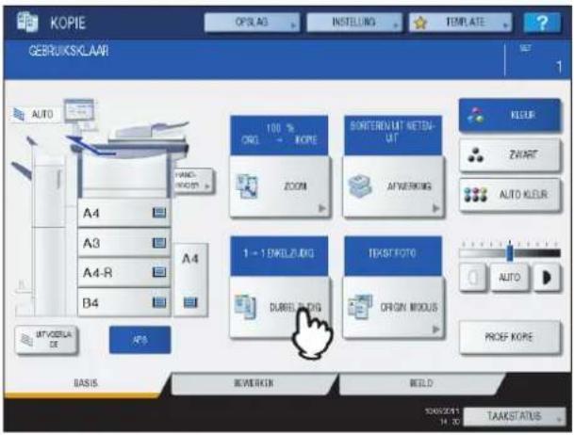Toggle AUTO density mode
Image resolution: width=574 pixels, height=435 pixels.
(x=510, y=278)
